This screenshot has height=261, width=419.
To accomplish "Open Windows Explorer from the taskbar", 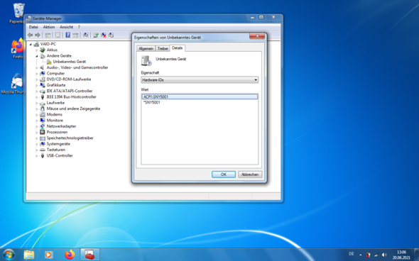I will 29,255.
